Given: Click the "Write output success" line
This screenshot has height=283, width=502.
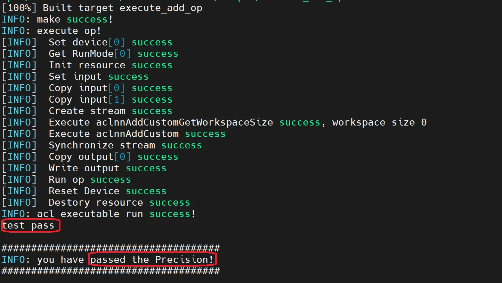Looking at the screenshot, I should coord(107,168).
